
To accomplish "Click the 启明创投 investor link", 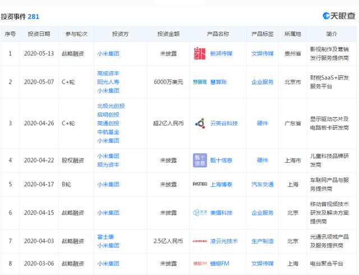I will [x=108, y=114].
